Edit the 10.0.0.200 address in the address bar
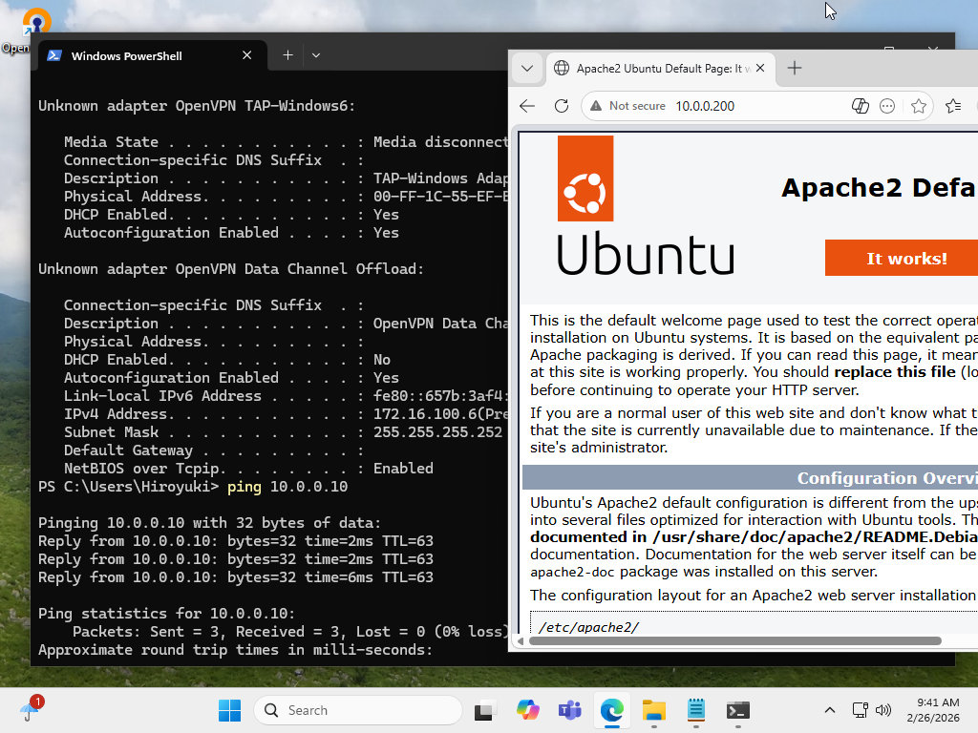 pos(705,106)
